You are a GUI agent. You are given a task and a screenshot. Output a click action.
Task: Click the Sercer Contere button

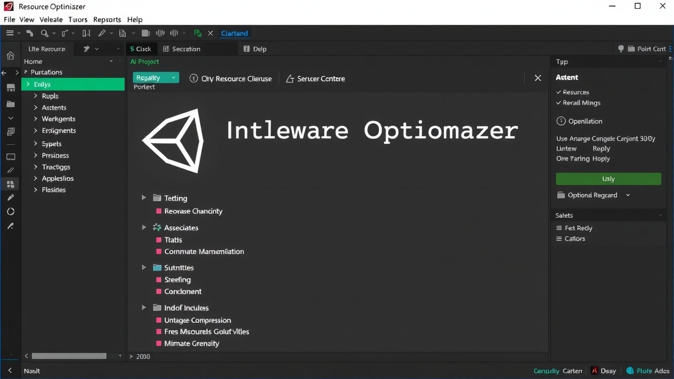315,78
